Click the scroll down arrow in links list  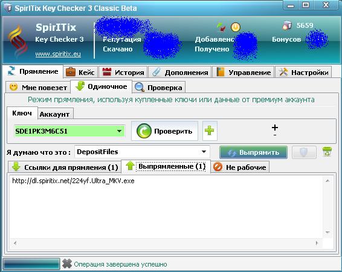pos(327,232)
